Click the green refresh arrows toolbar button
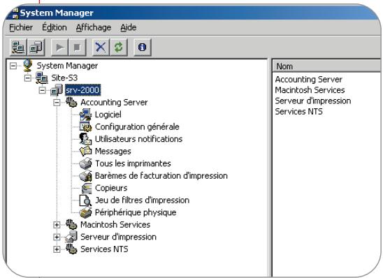This screenshot has height=278, width=383. pos(119,47)
